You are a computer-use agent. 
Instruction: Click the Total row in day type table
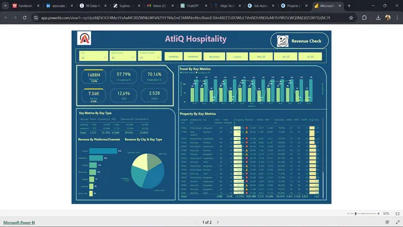pyautogui.click(x=114, y=133)
